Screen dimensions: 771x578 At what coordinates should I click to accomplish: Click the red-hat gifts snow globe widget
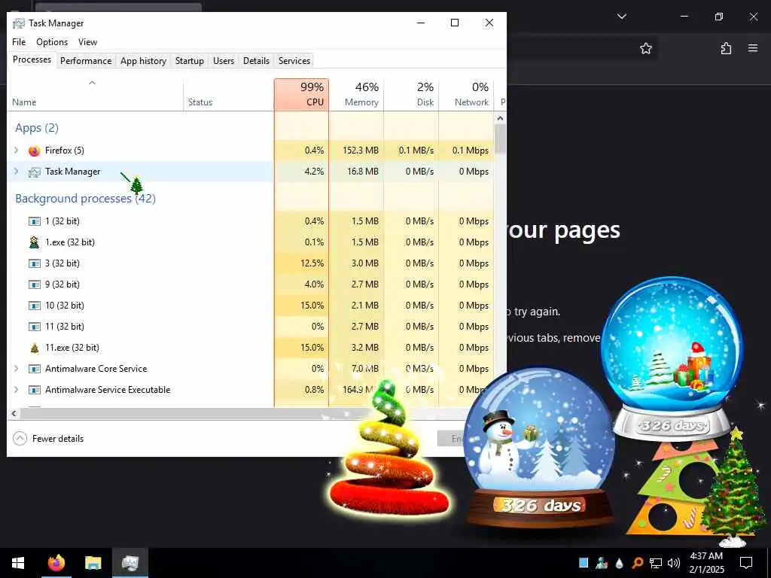(672, 359)
